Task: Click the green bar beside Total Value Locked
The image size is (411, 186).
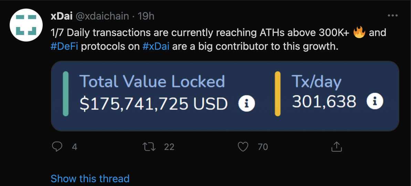Action: tap(66, 94)
